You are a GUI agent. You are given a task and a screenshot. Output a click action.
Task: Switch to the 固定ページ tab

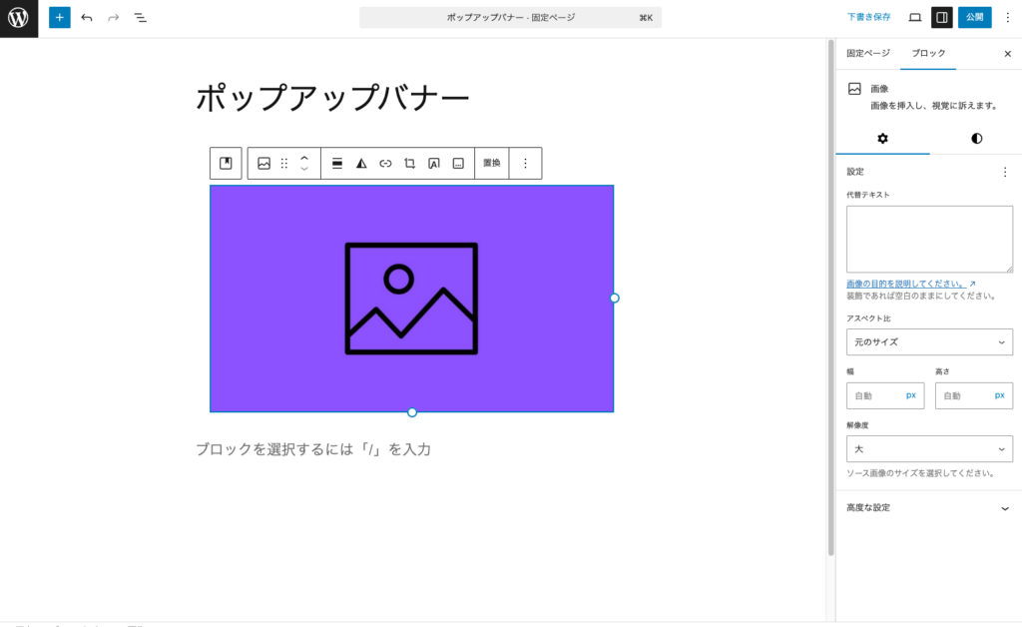(x=868, y=54)
